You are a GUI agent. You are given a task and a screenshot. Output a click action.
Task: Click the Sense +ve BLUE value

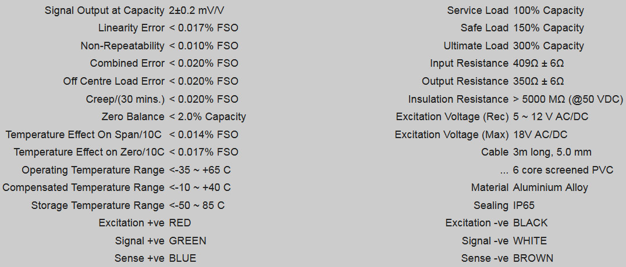pos(183,258)
